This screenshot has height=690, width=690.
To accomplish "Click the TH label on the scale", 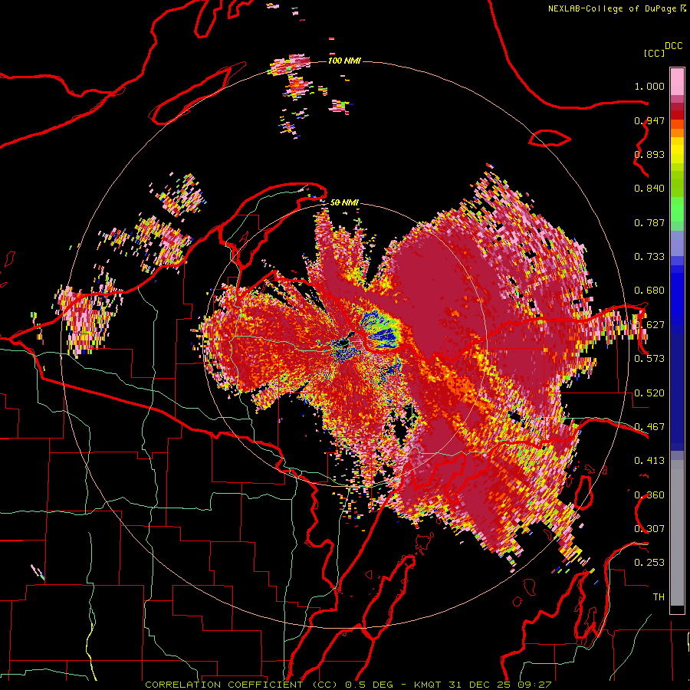I will tap(659, 597).
